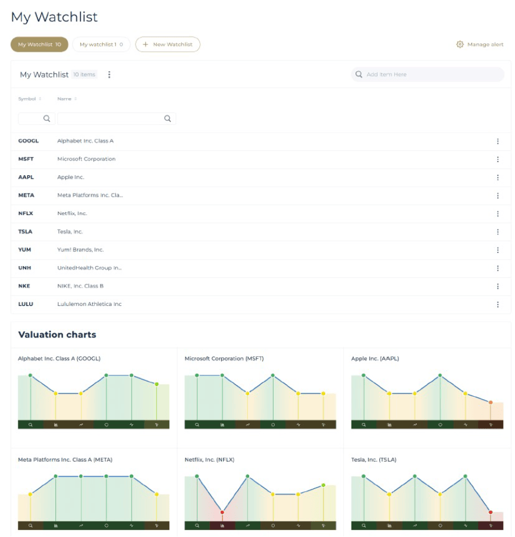Click the magnifier icon in Add Item box
Image resolution: width=515 pixels, height=537 pixels.
pos(359,74)
